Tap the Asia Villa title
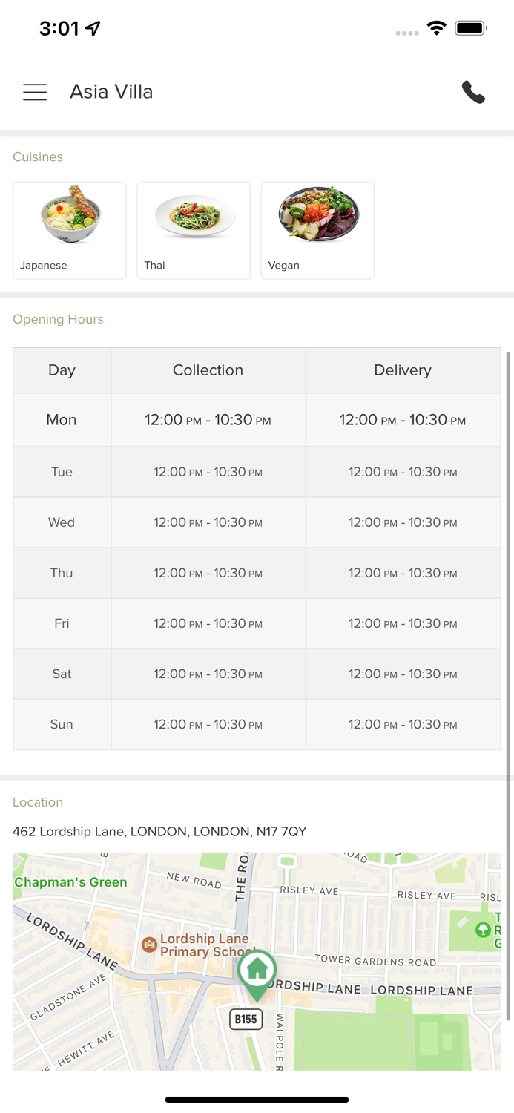The width and height of the screenshot is (514, 1113). pyautogui.click(x=111, y=92)
